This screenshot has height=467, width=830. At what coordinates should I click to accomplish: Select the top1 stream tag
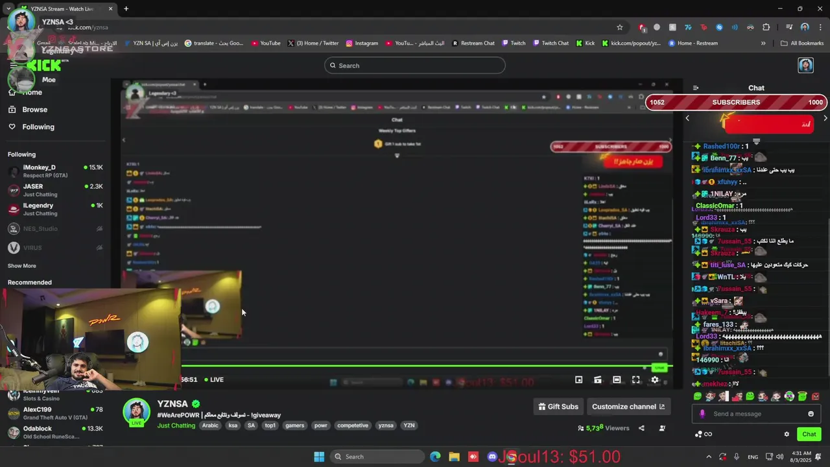click(270, 425)
